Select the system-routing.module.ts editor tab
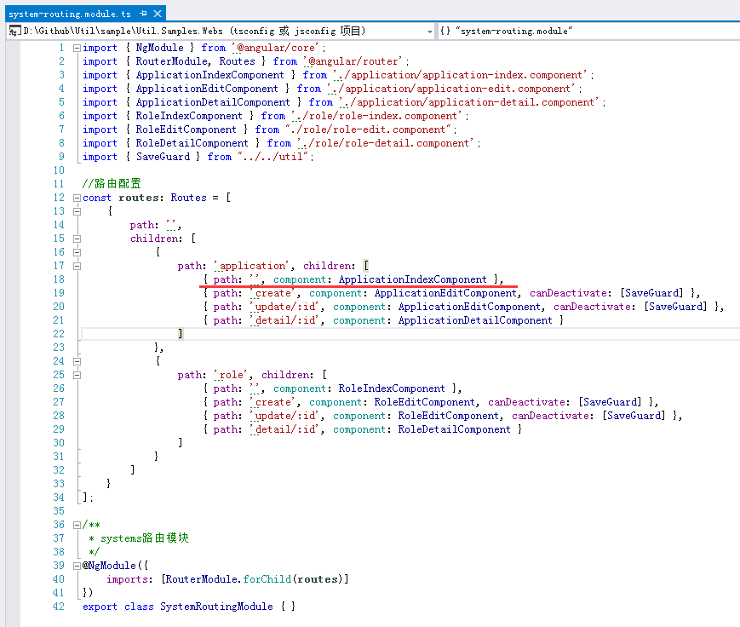Screen dimensions: 740x627 pyautogui.click(x=70, y=14)
